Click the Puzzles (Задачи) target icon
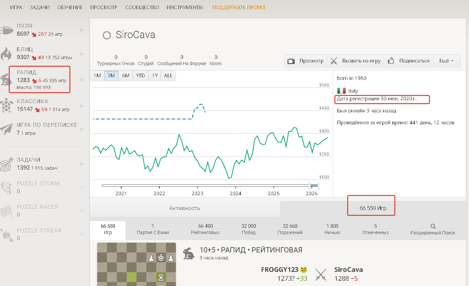 pos(7,164)
